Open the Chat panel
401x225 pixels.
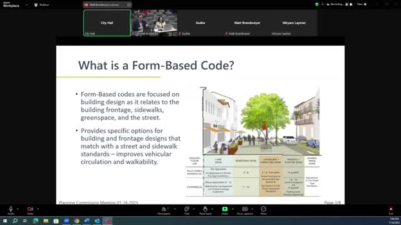point(187,211)
